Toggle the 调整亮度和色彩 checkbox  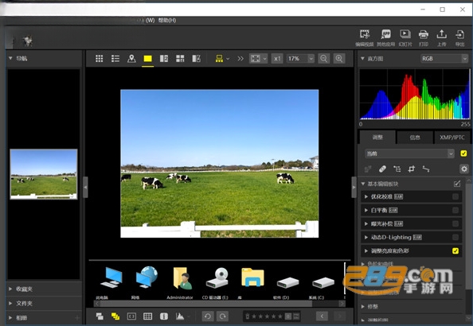click(455, 250)
